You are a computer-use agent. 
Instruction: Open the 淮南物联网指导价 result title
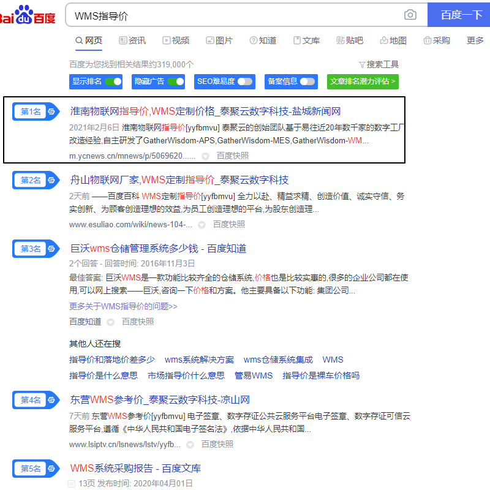point(205,111)
